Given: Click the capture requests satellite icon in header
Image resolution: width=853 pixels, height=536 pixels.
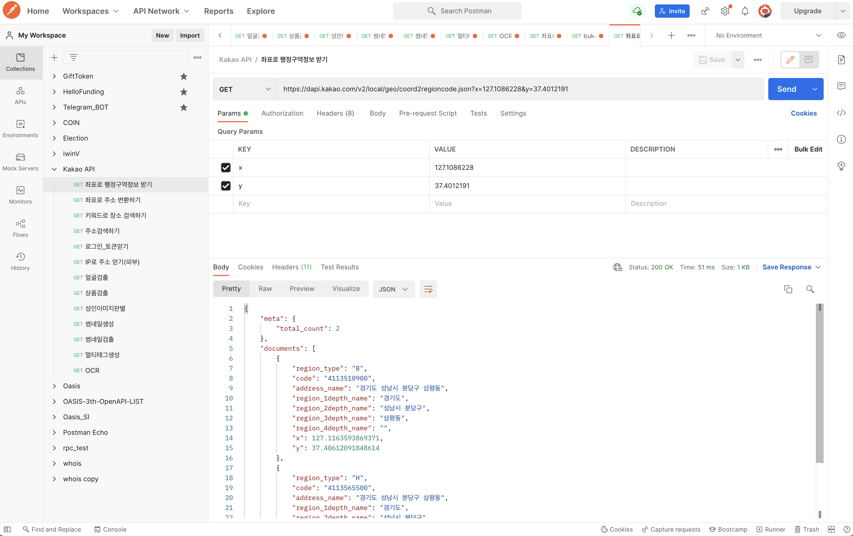Looking at the screenshot, I should coord(705,11).
